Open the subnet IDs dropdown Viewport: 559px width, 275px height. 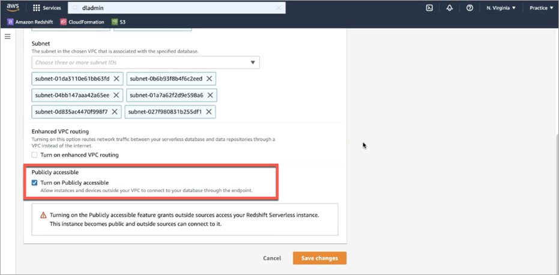[x=145, y=62]
